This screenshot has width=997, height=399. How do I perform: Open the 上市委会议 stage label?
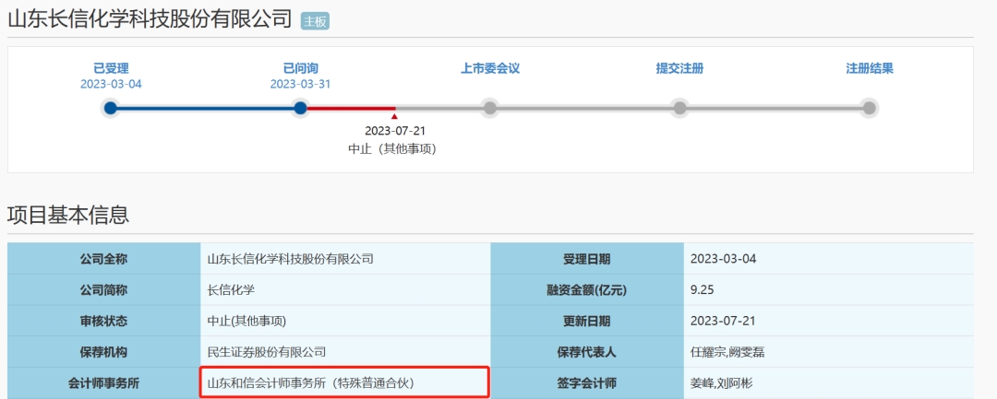coord(489,68)
